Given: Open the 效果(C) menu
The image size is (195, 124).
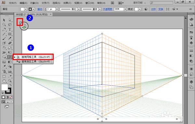Looking at the screenshot, I should (x=67, y=3).
